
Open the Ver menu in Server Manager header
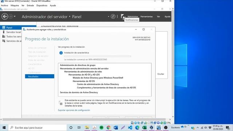coord(158,16)
